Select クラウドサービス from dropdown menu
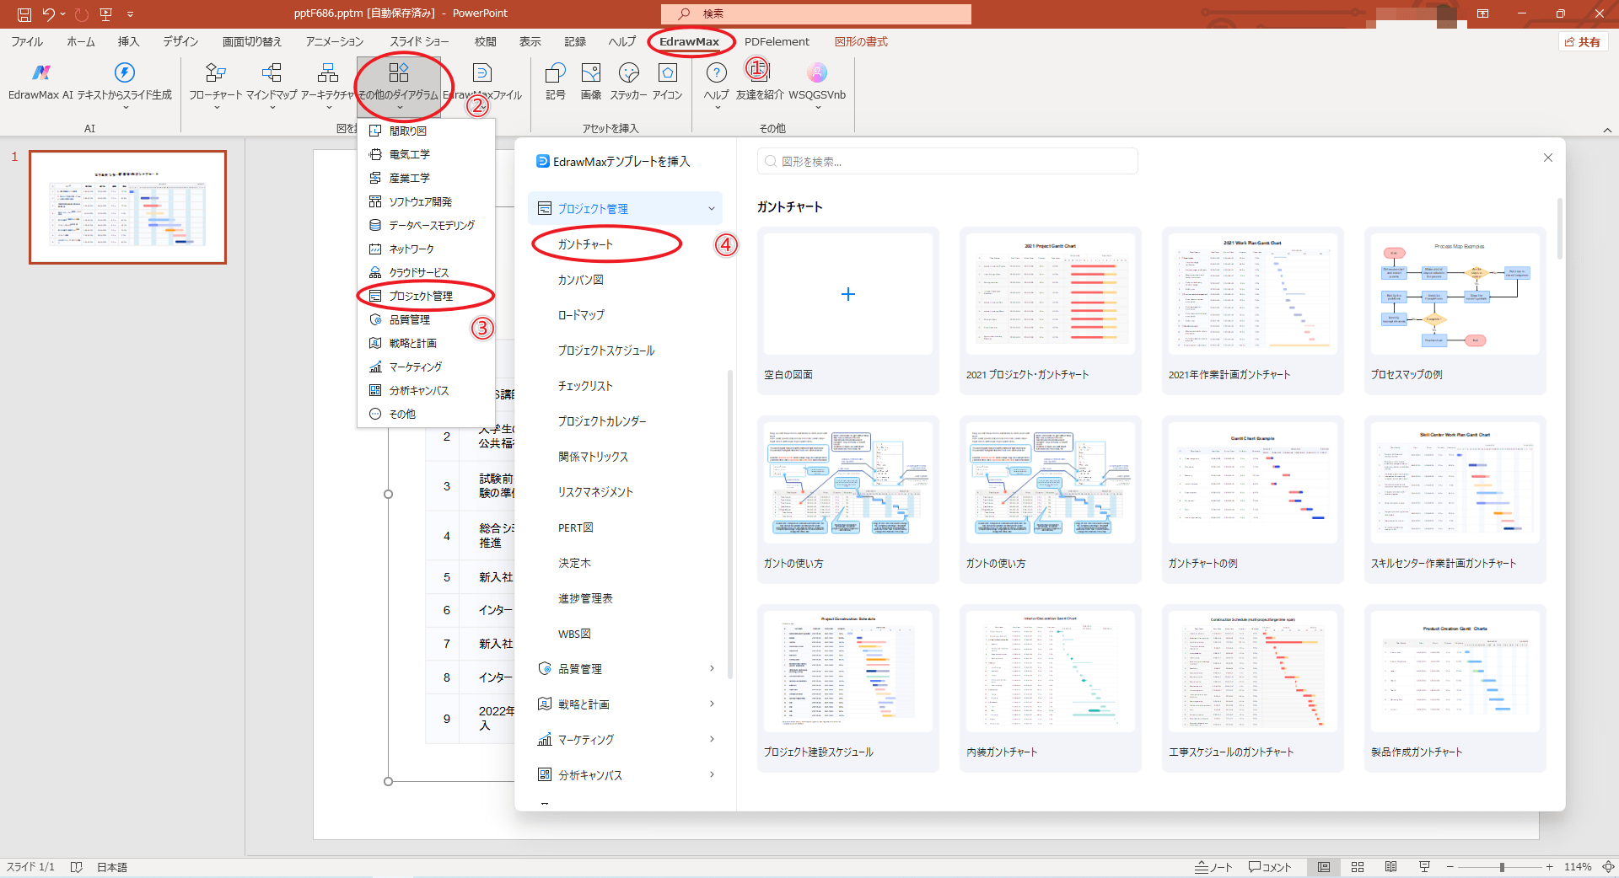 click(426, 272)
